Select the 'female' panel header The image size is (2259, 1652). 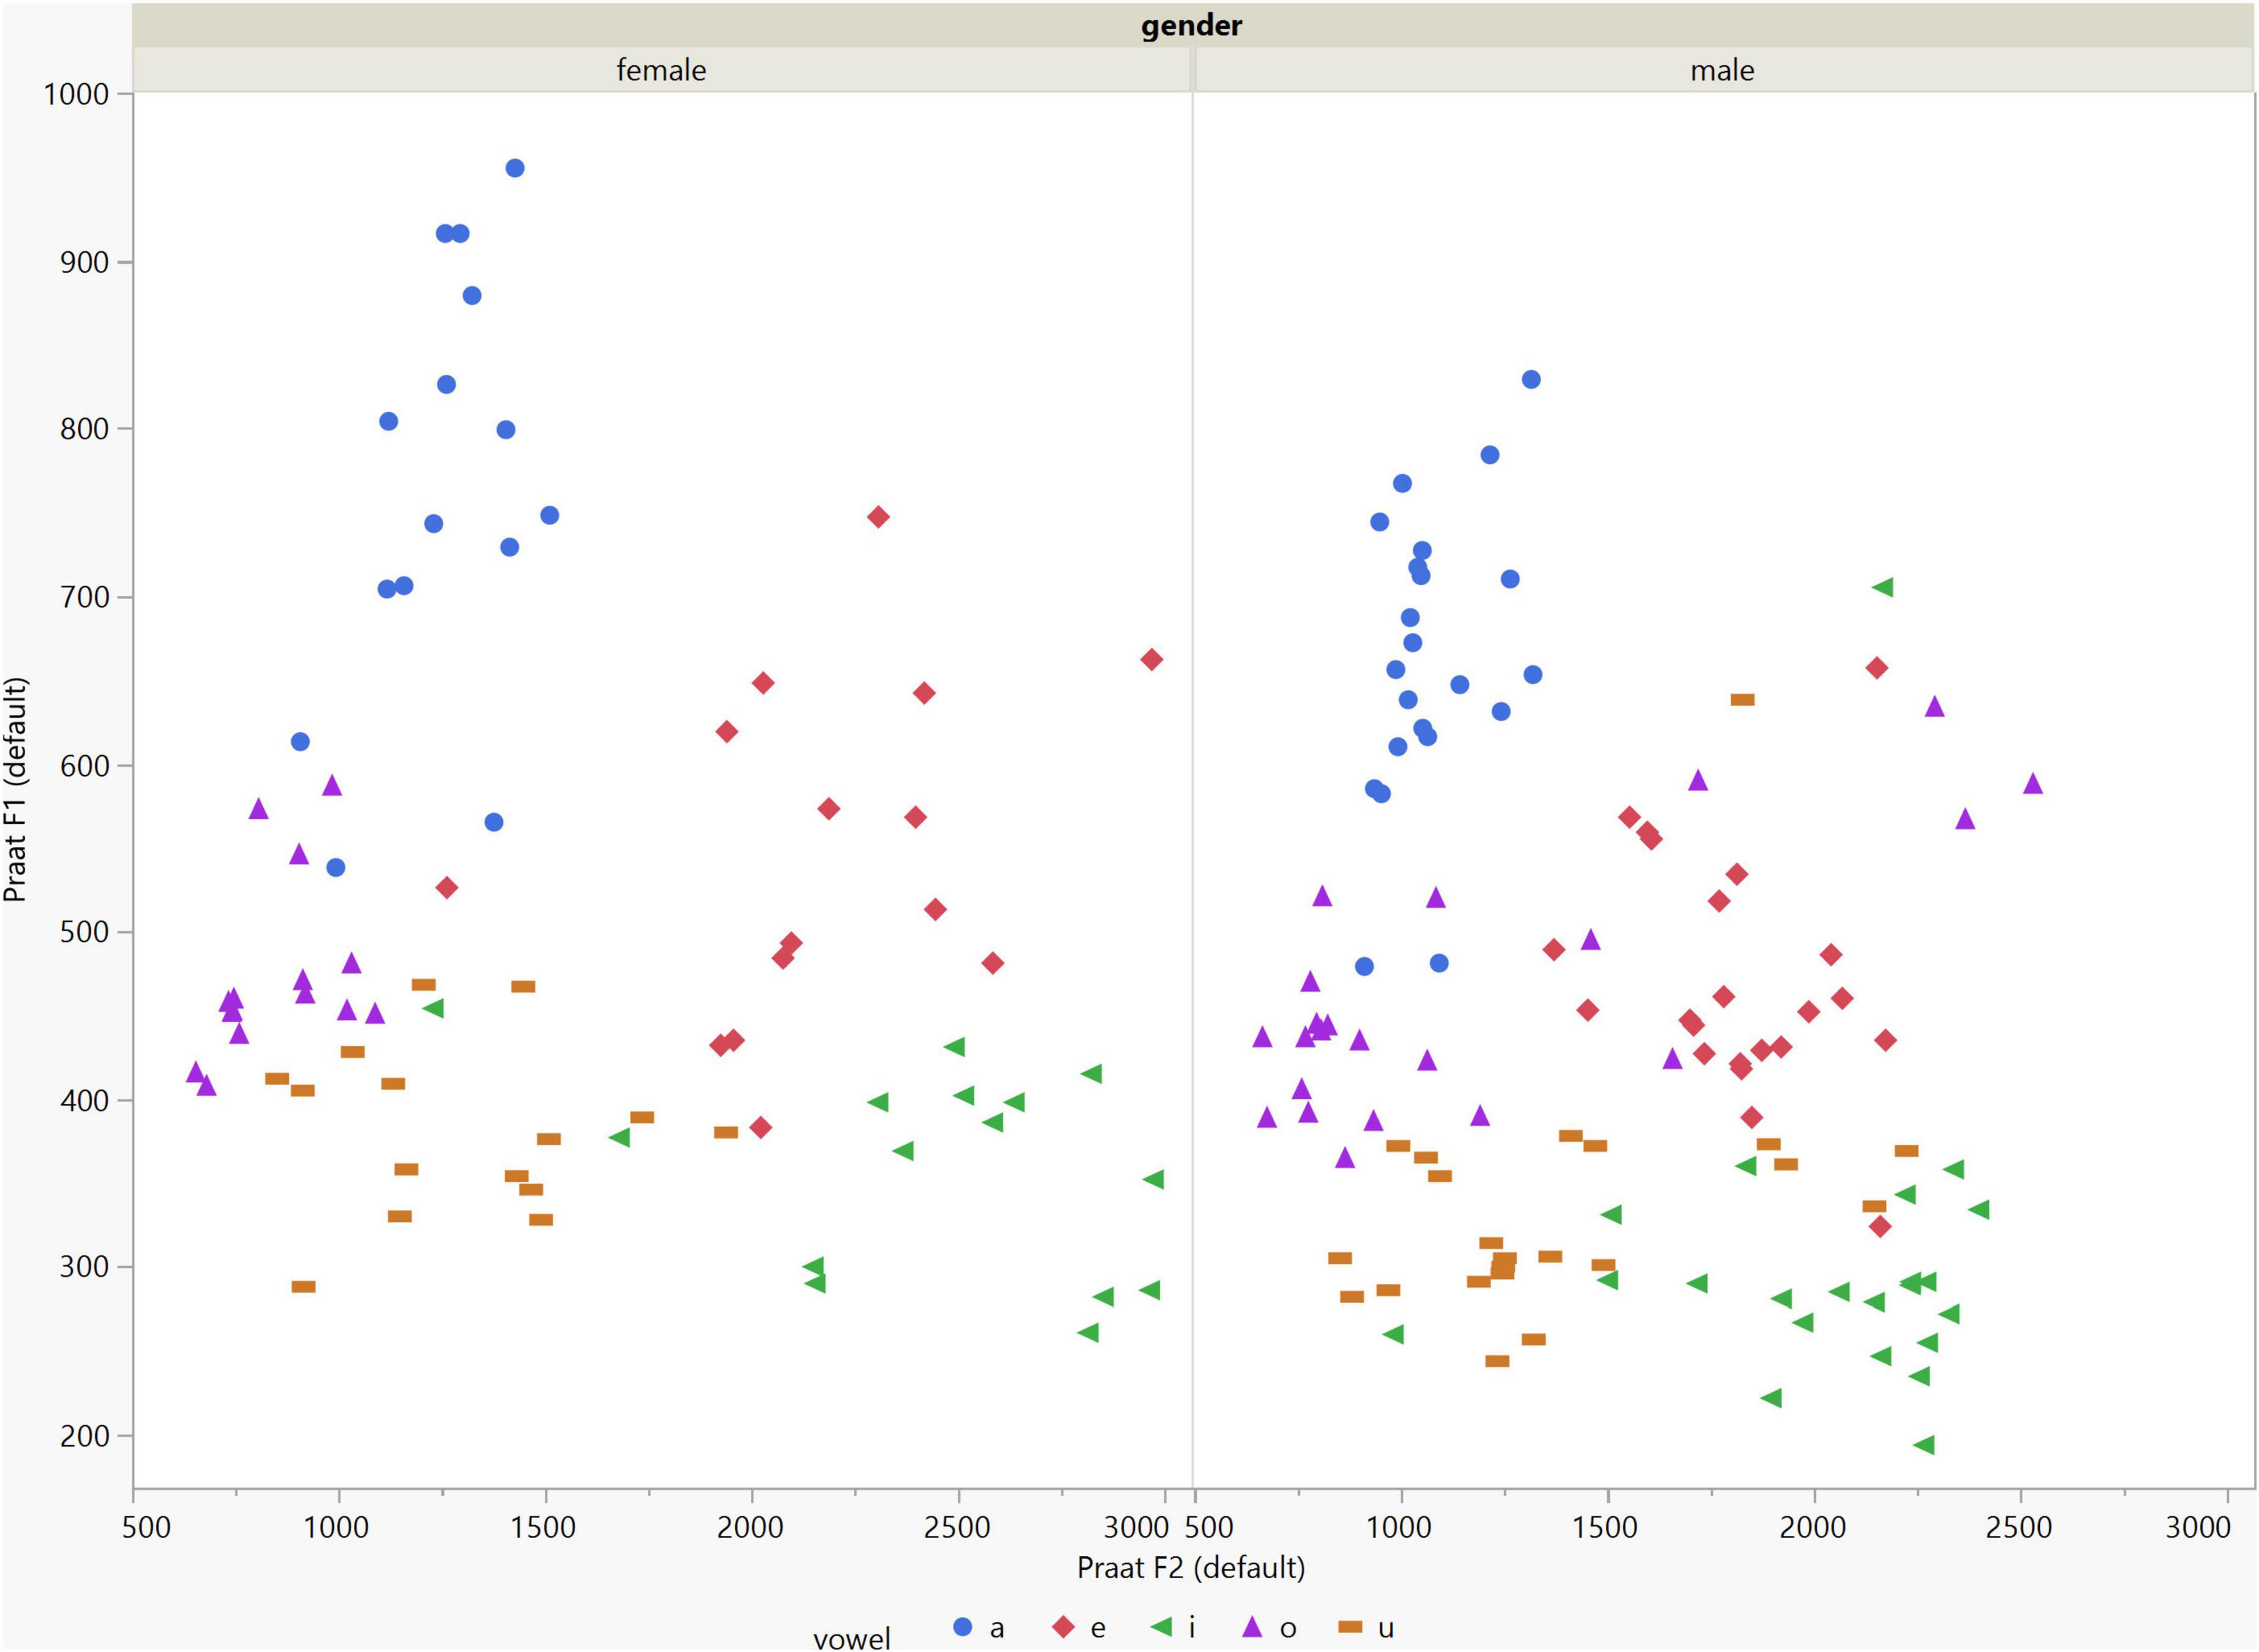point(661,70)
